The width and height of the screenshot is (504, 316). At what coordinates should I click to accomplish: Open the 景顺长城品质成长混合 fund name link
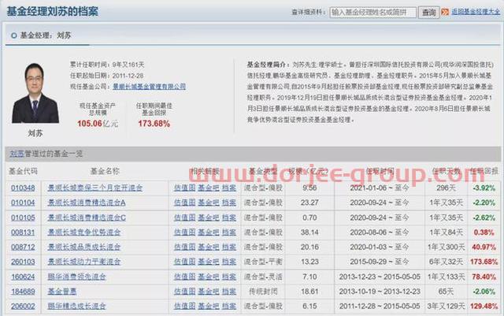pos(84,247)
